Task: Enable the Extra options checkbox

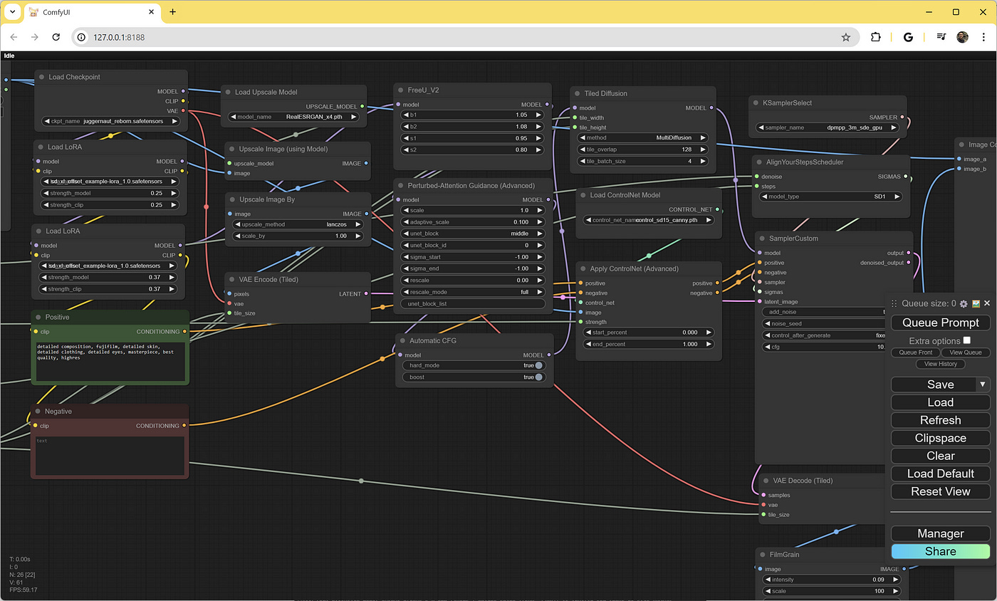Action: tap(966, 340)
